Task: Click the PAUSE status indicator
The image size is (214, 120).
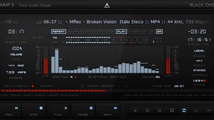Action: (x=134, y=32)
